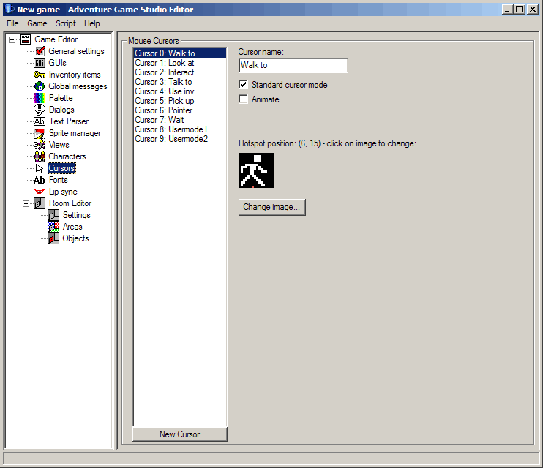Select Cursor 1: Look at

[x=180, y=63]
